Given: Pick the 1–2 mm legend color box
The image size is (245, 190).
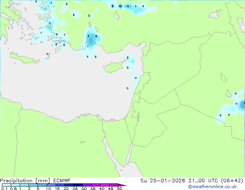Looking at the screenshot, I should click(x=24, y=185).
